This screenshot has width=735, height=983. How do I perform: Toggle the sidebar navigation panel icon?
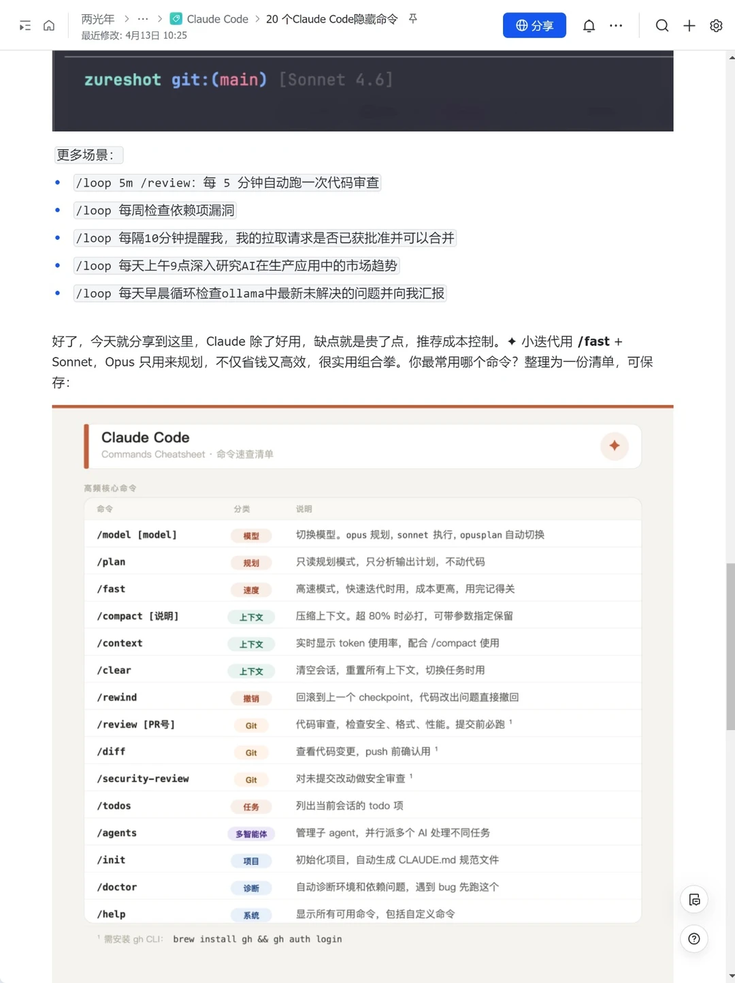tap(25, 26)
